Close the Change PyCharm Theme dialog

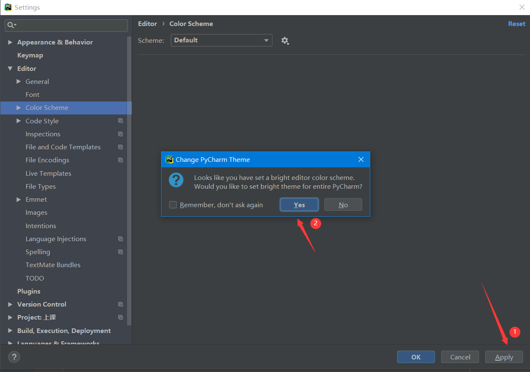click(x=361, y=159)
